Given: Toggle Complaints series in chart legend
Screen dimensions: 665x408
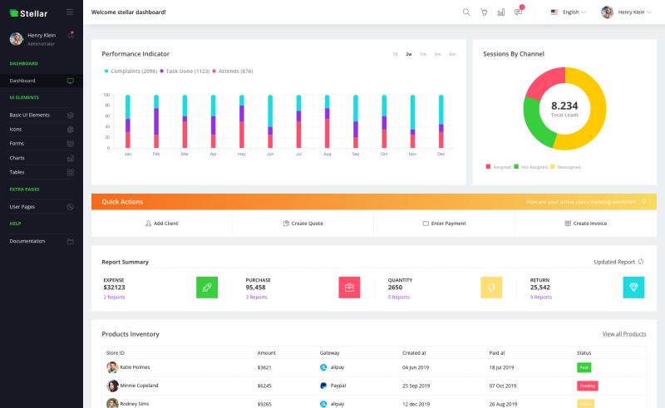Looking at the screenshot, I should click(x=131, y=71).
